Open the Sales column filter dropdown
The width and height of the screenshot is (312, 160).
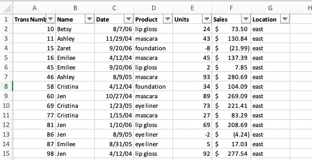(x=246, y=19)
